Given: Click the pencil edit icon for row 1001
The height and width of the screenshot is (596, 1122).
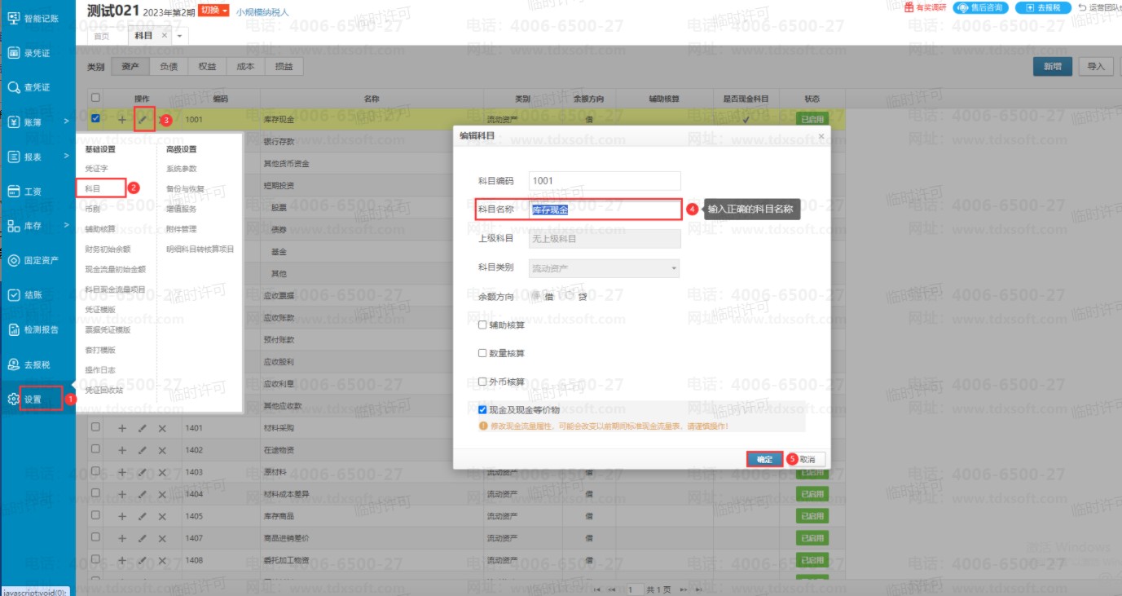Looking at the screenshot, I should point(143,120).
